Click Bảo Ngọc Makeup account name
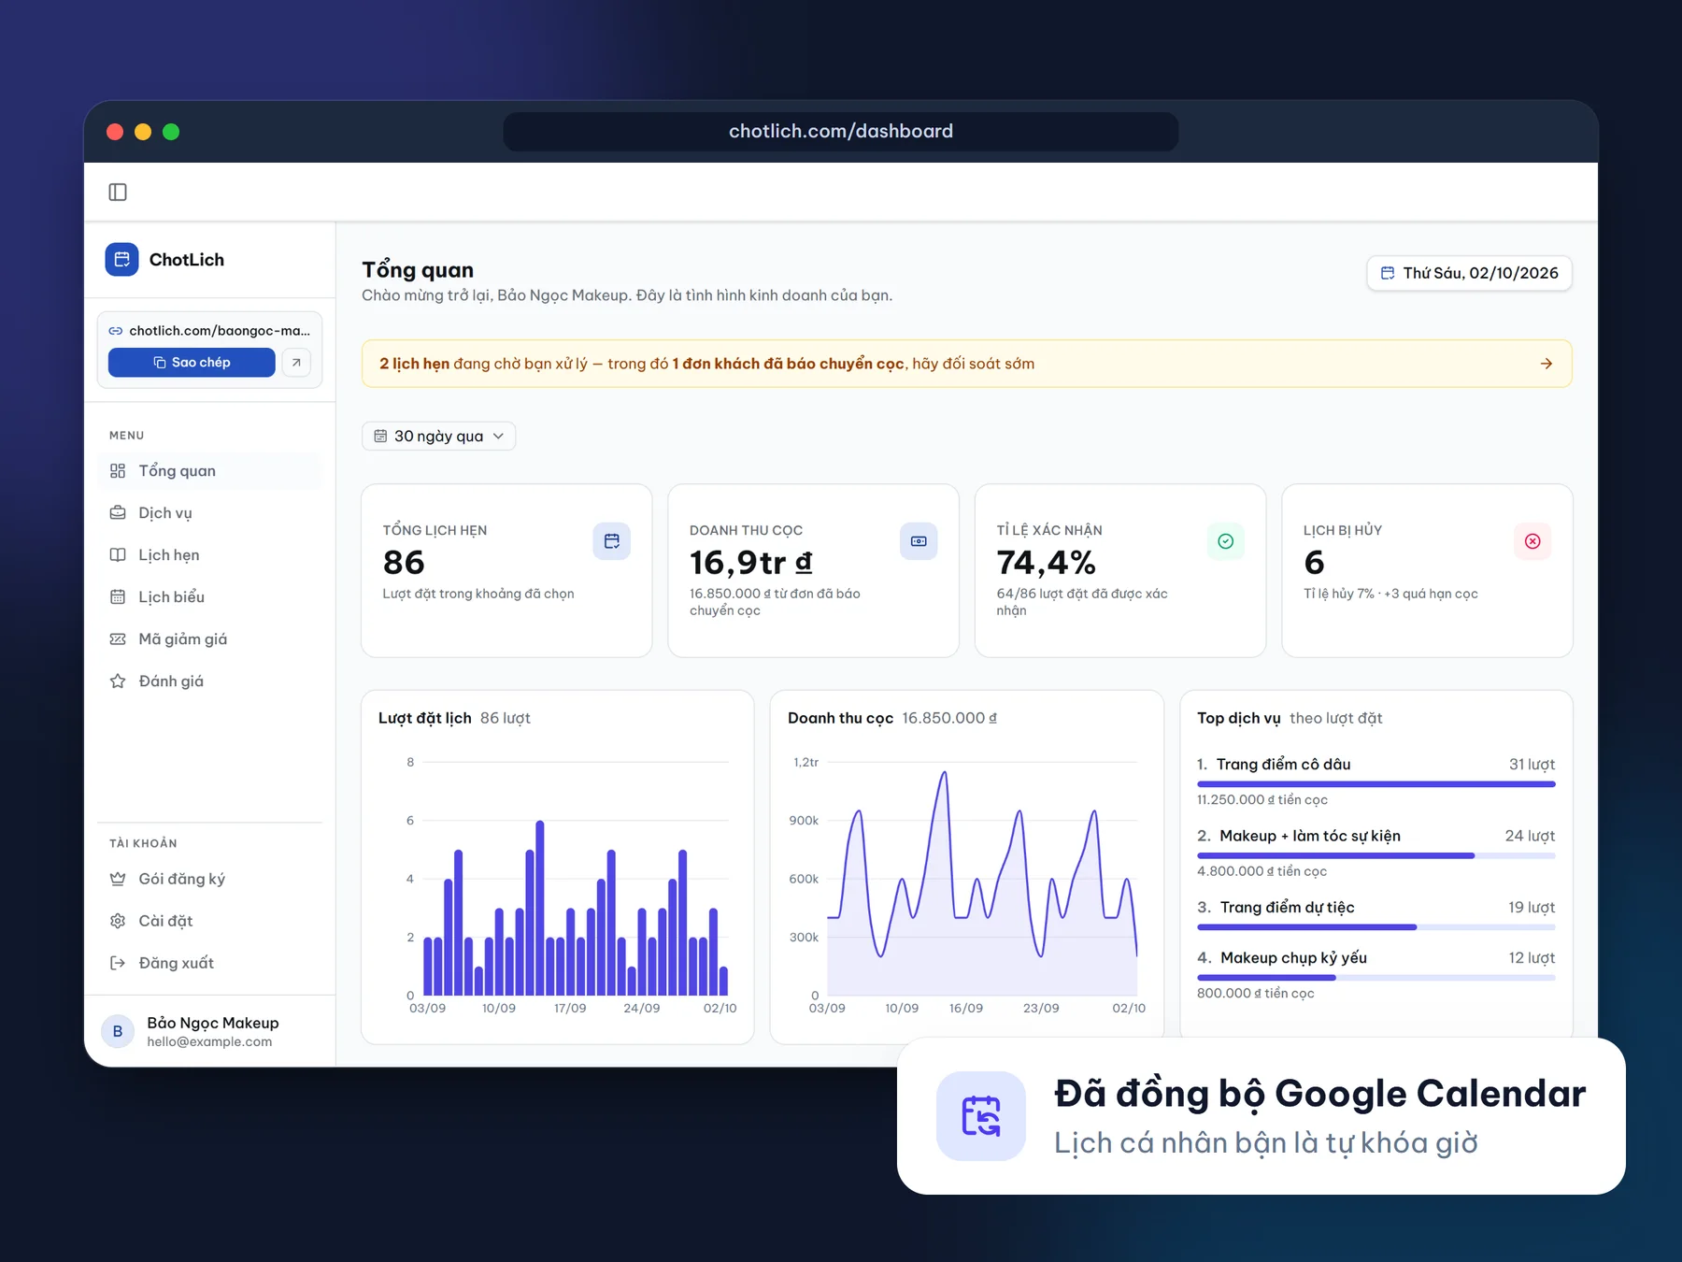Image resolution: width=1682 pixels, height=1262 pixels. pos(213,1023)
